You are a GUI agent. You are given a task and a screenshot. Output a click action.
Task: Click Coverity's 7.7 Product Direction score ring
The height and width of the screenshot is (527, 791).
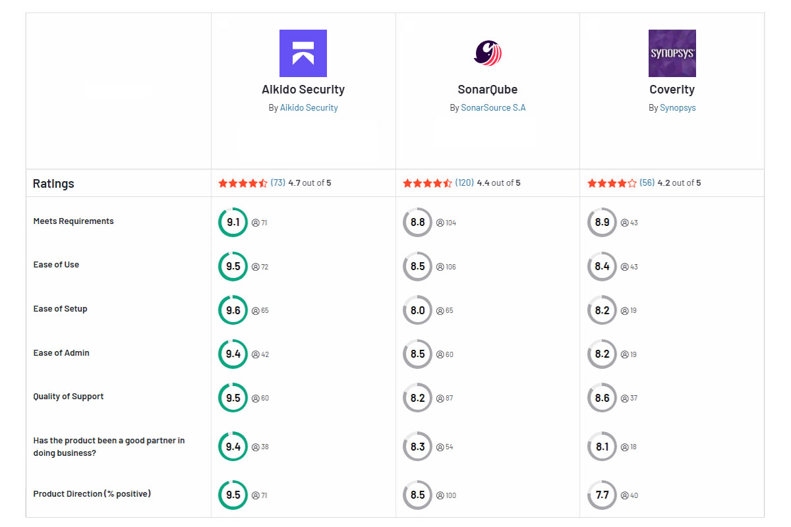point(602,495)
